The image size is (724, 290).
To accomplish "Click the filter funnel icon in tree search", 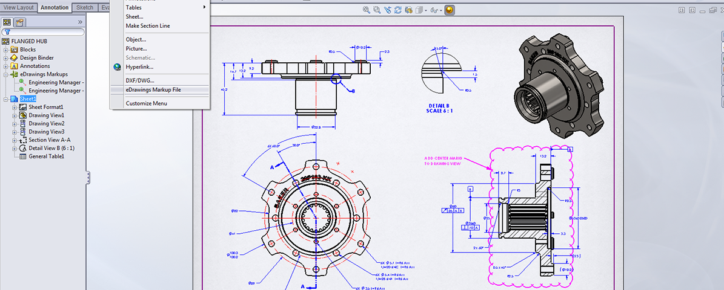I will [7, 32].
